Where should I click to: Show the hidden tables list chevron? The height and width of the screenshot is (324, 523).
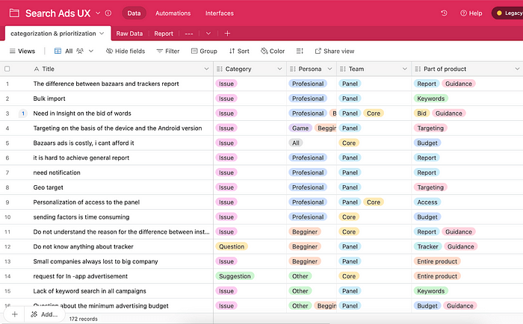click(x=208, y=34)
